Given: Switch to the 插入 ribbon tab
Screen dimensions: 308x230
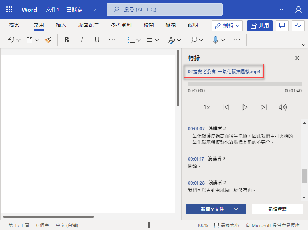Looking at the screenshot, I should [x=61, y=25].
